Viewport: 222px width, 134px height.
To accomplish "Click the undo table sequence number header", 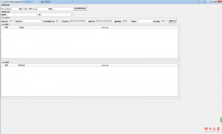I will click(6, 65).
